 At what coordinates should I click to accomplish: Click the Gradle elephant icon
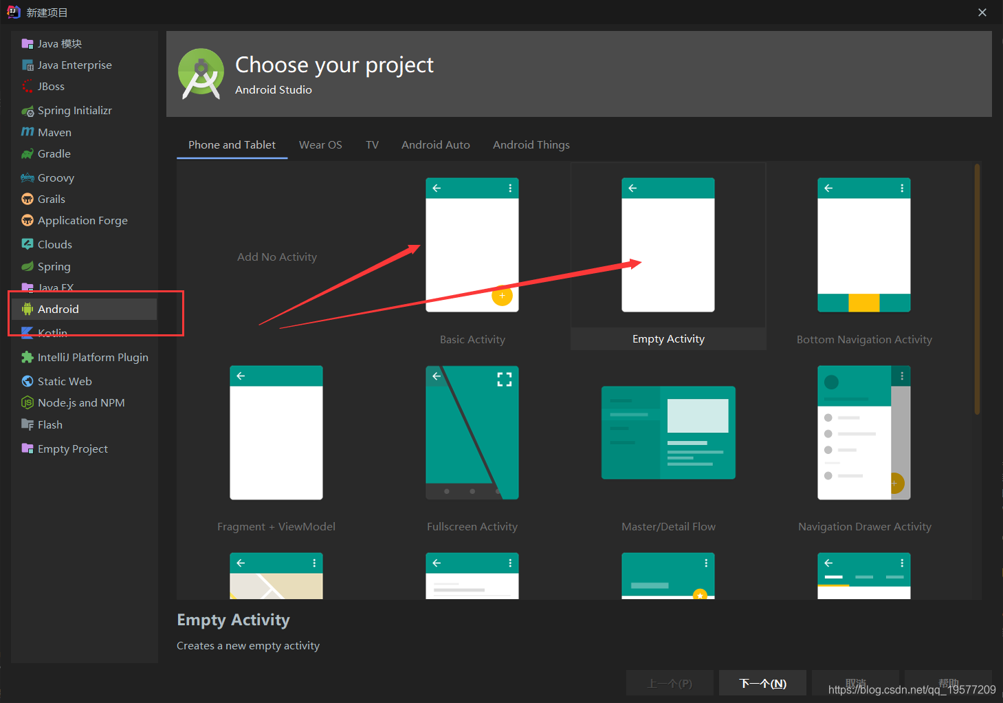[27, 154]
